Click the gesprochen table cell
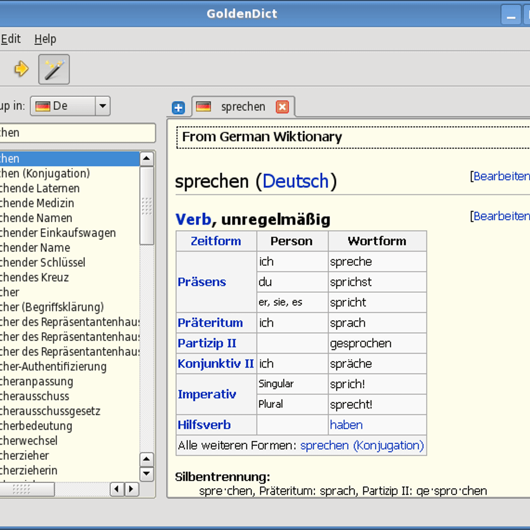Image resolution: width=530 pixels, height=530 pixels. (x=377, y=343)
